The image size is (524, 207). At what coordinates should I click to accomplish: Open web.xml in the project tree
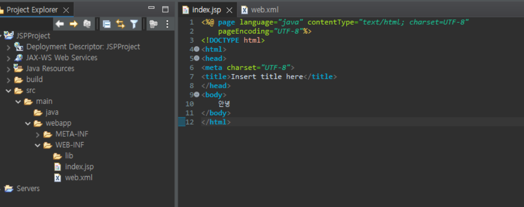tap(79, 177)
